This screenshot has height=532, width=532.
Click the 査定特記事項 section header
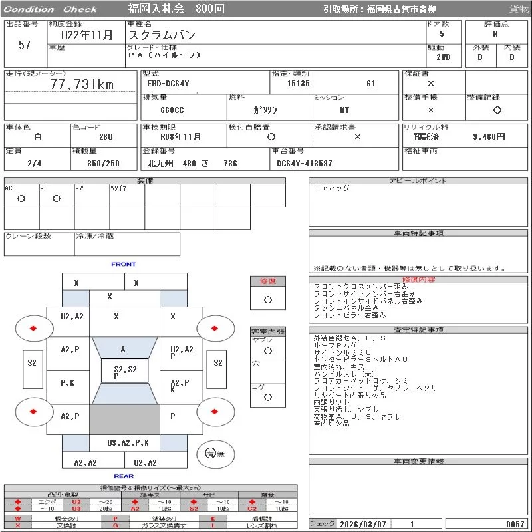tap(419, 330)
